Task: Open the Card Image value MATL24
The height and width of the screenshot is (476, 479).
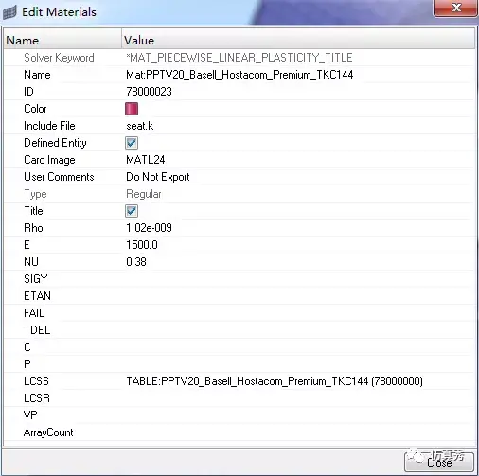Action: tap(146, 160)
